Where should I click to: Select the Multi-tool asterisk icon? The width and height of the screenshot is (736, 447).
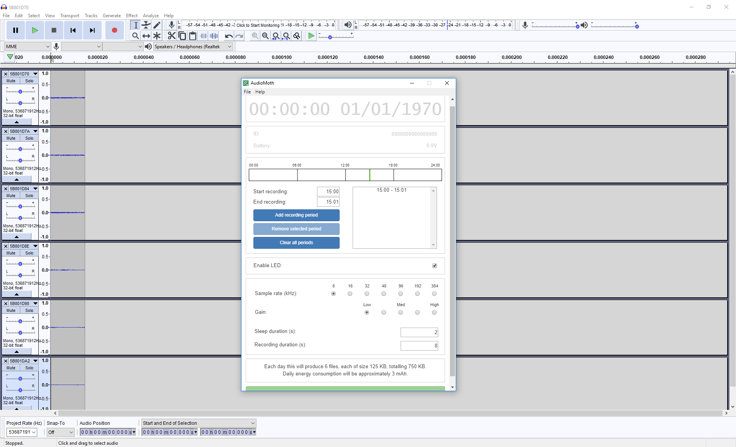(x=157, y=36)
